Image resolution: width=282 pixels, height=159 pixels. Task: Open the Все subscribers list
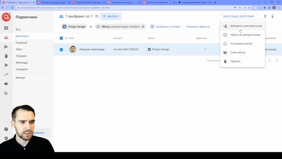point(18,30)
